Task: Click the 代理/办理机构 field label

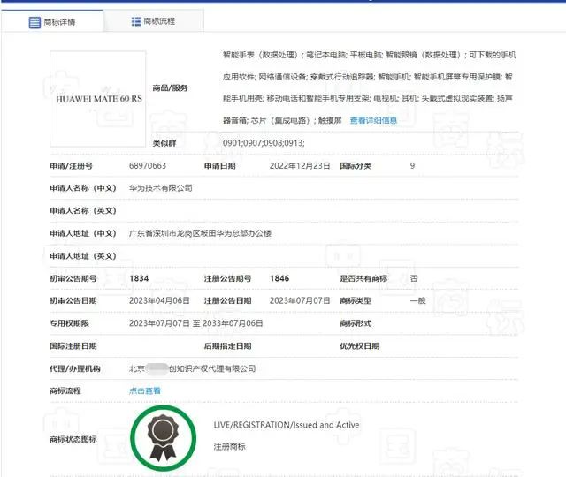Action: click(x=75, y=368)
